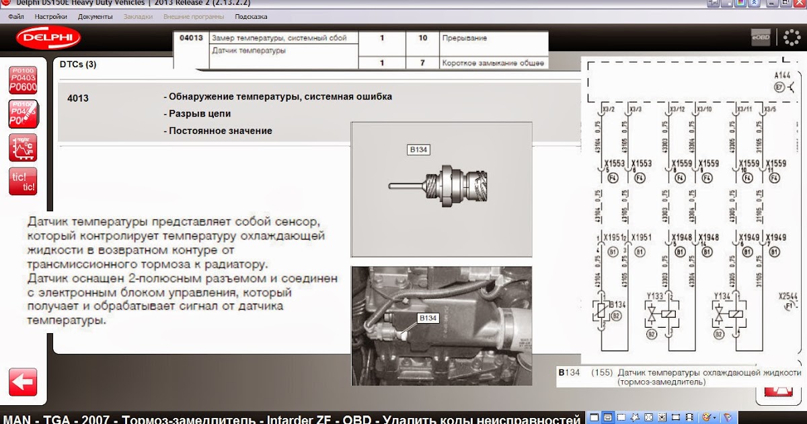
Task: Expand the palette icon's dropdown arrow
Action: coord(716,418)
